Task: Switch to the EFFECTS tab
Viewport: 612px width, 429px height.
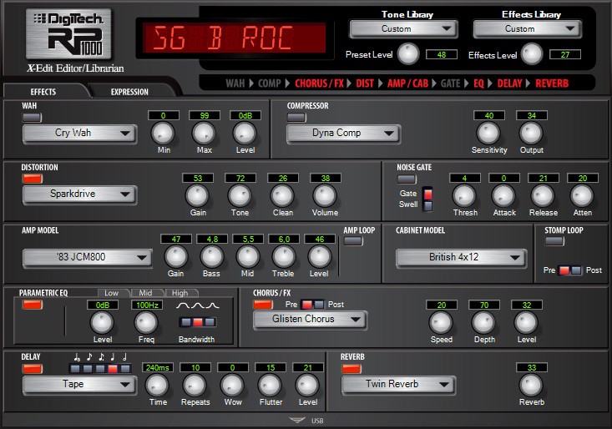Action: (x=43, y=92)
